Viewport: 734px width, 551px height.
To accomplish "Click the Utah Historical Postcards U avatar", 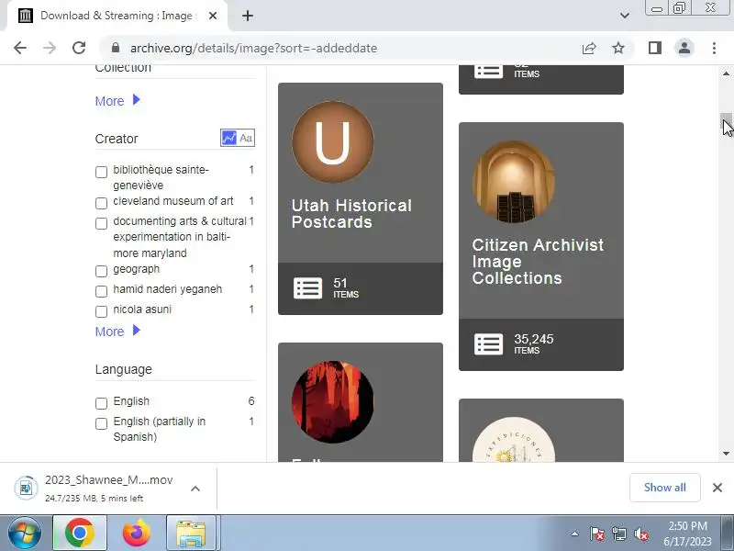I will click(333, 142).
